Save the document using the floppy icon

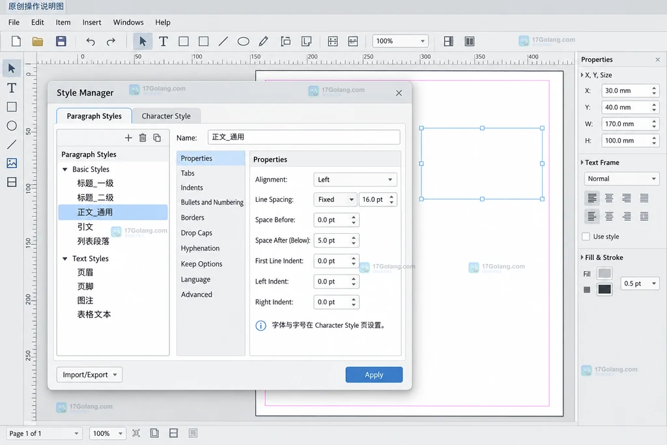click(61, 41)
